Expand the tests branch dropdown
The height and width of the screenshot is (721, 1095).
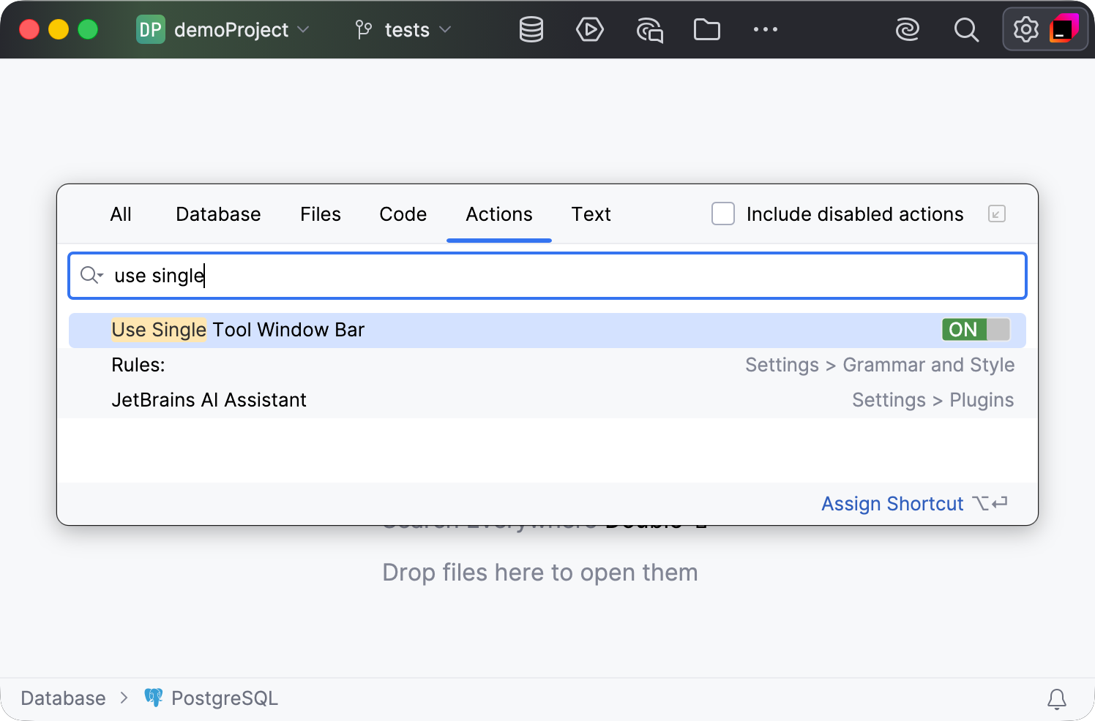403,30
